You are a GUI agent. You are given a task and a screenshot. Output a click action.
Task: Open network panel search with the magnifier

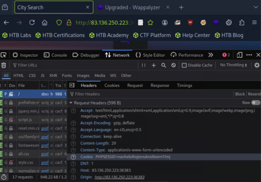163,65
